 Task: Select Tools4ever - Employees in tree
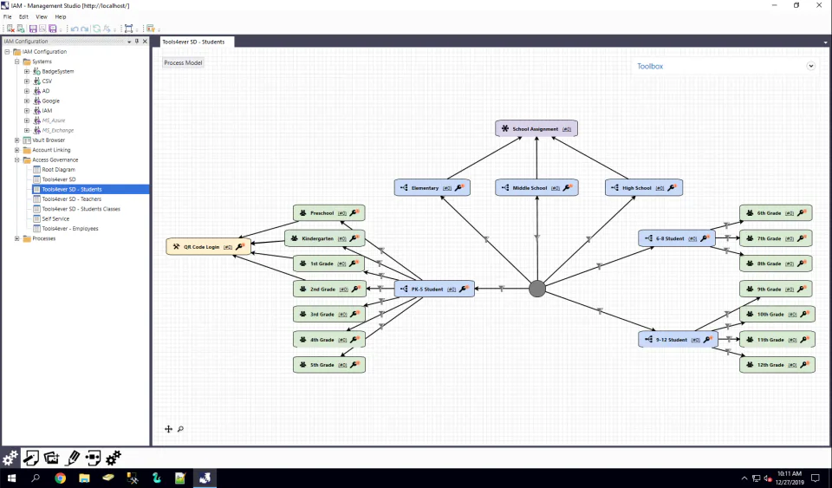point(70,229)
